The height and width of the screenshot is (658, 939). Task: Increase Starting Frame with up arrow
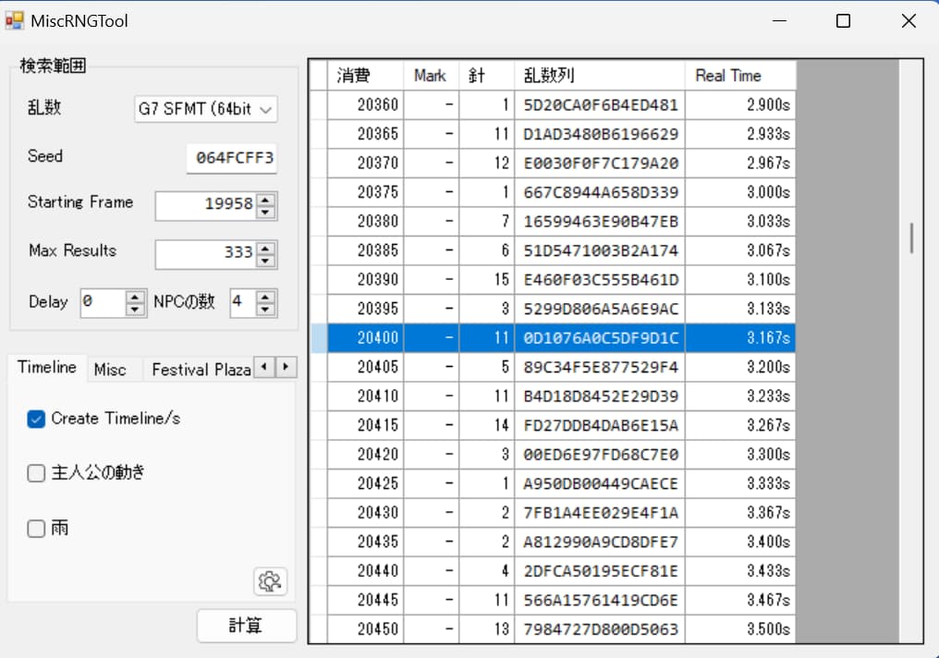tap(266, 200)
